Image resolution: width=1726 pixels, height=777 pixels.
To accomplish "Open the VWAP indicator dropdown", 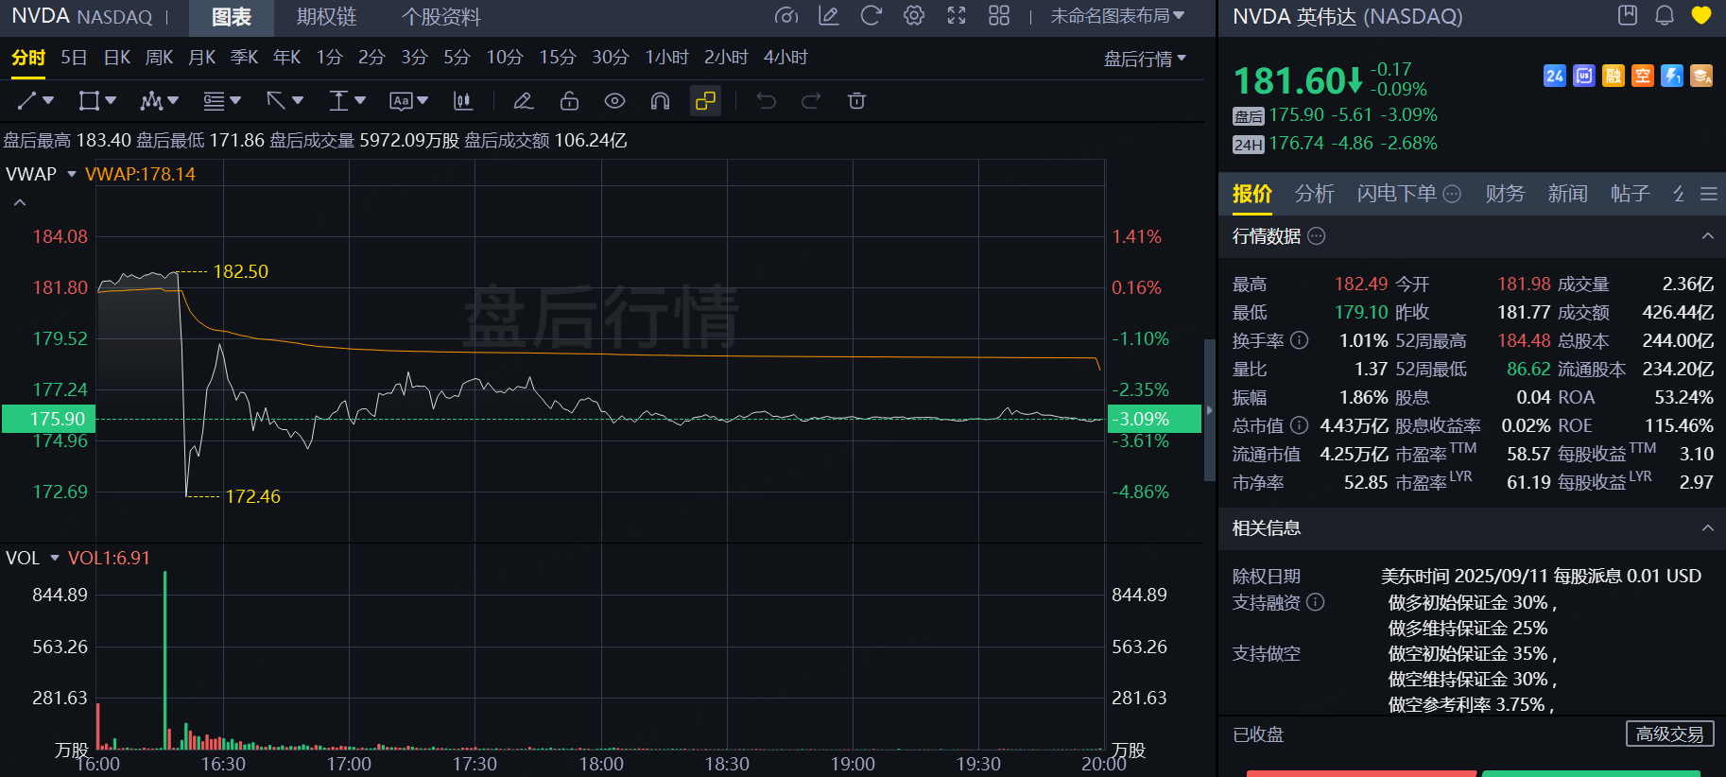I will point(71,174).
